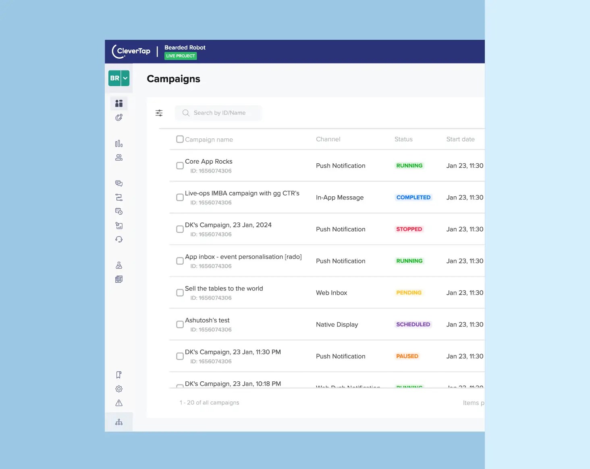Screen dimensions: 590x469
Task: Open the Live-ops IMBA campaign link
Action: point(242,193)
